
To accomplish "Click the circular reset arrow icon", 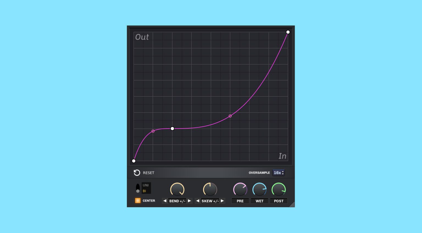I will tap(137, 173).
